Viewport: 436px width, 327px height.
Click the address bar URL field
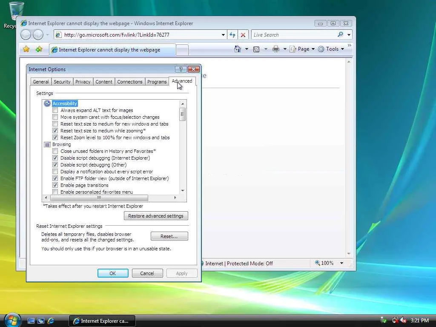(x=141, y=35)
